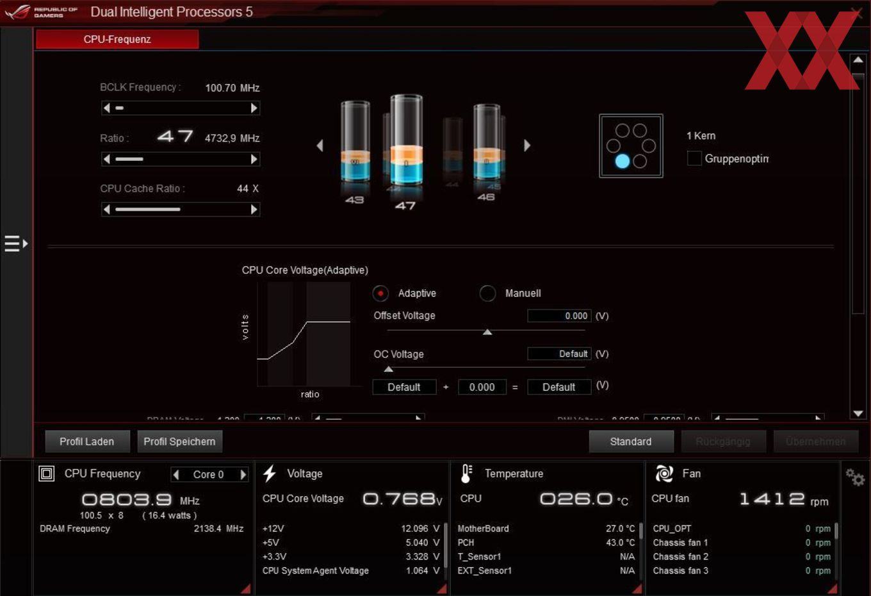Viewport: 871px width, 596px height.
Task: Click the Temperature panel scrollbar
Action: tap(641, 550)
